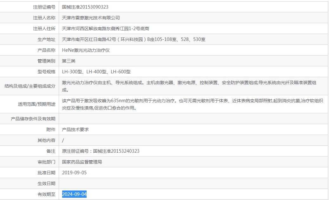Select the 批准日期 label

pyautogui.click(x=46, y=173)
